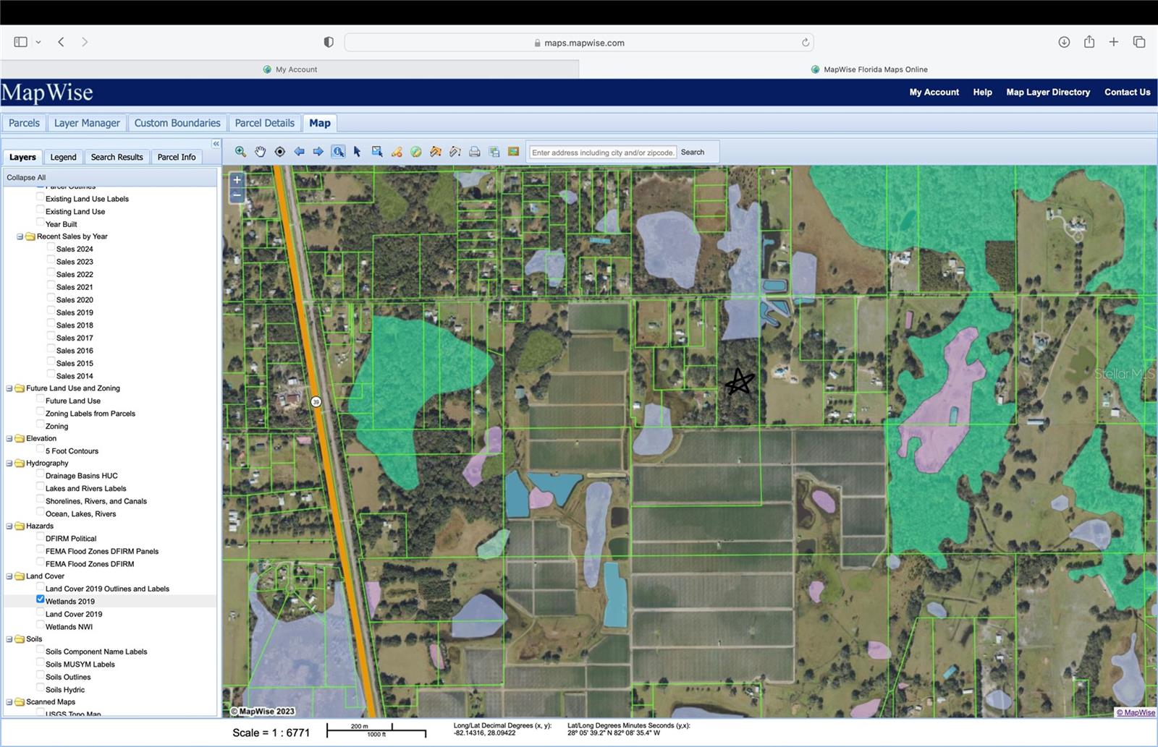Open the Legend tab

point(63,157)
